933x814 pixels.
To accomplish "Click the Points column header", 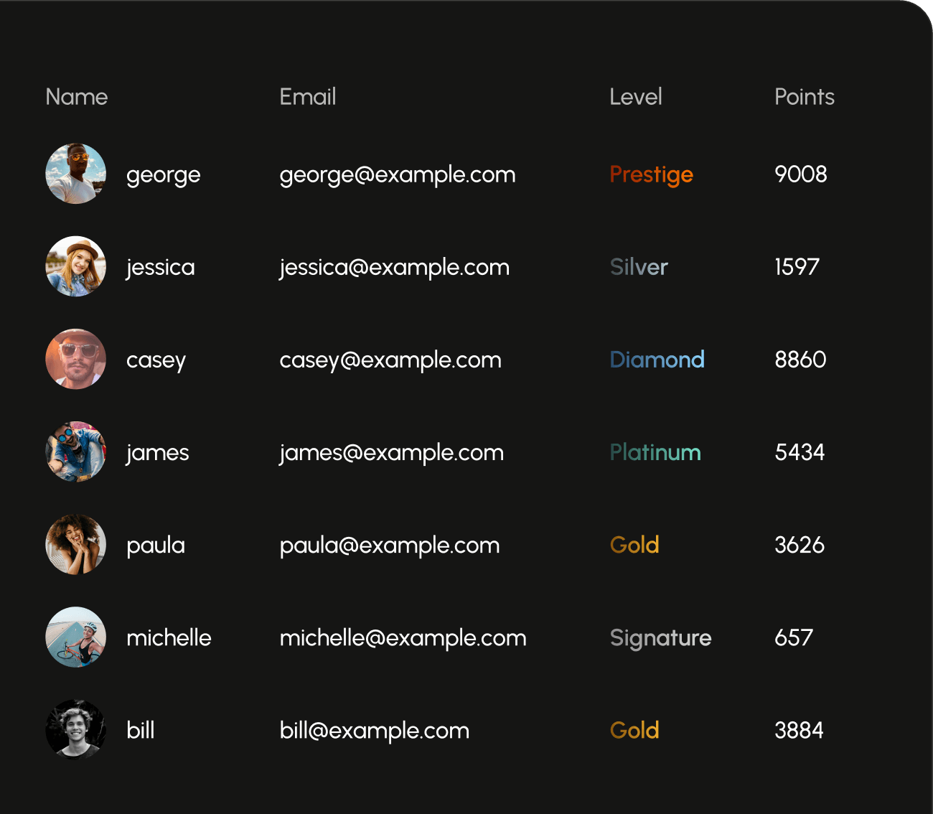I will pyautogui.click(x=805, y=97).
